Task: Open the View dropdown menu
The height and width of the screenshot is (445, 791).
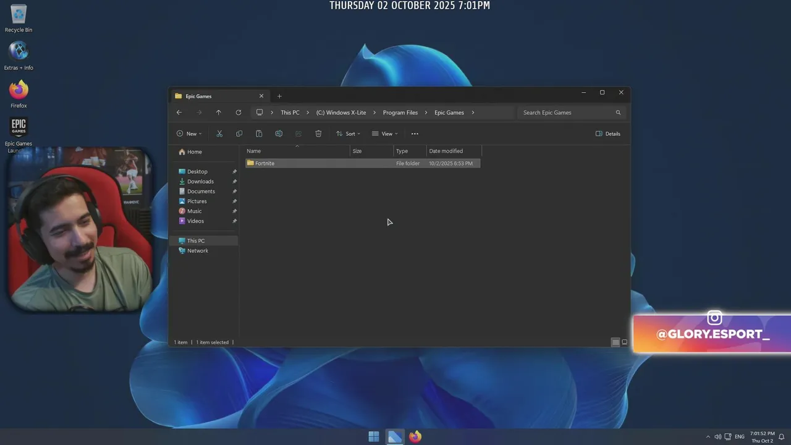Action: [385, 133]
